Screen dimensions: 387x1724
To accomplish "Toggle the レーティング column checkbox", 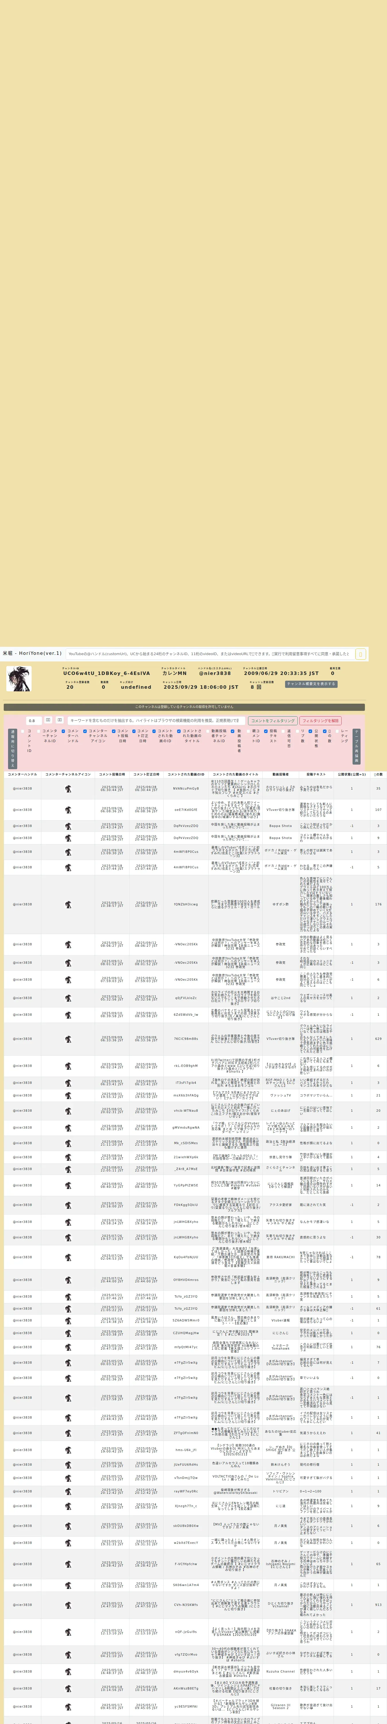I will coord(338,732).
